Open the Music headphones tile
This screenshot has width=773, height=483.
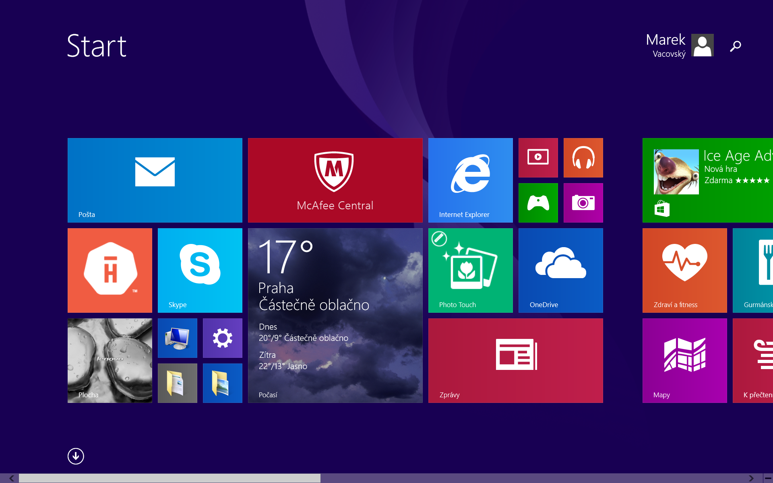[583, 158]
